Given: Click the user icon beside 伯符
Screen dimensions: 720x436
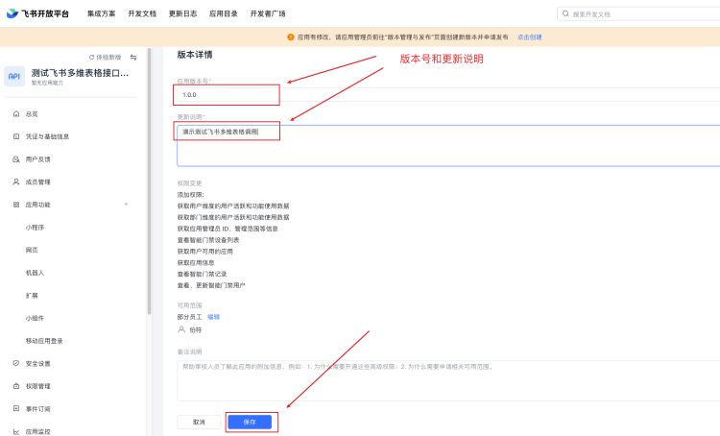Looking at the screenshot, I should pos(181,329).
